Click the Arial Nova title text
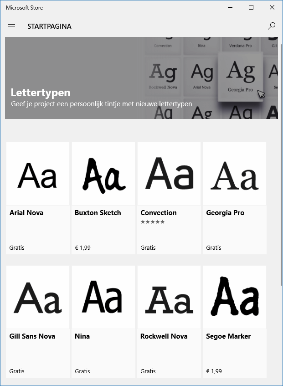 click(26, 213)
